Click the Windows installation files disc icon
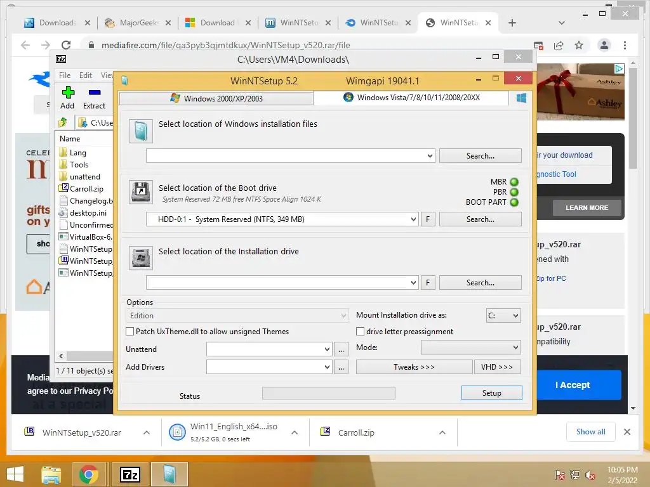 pos(140,131)
